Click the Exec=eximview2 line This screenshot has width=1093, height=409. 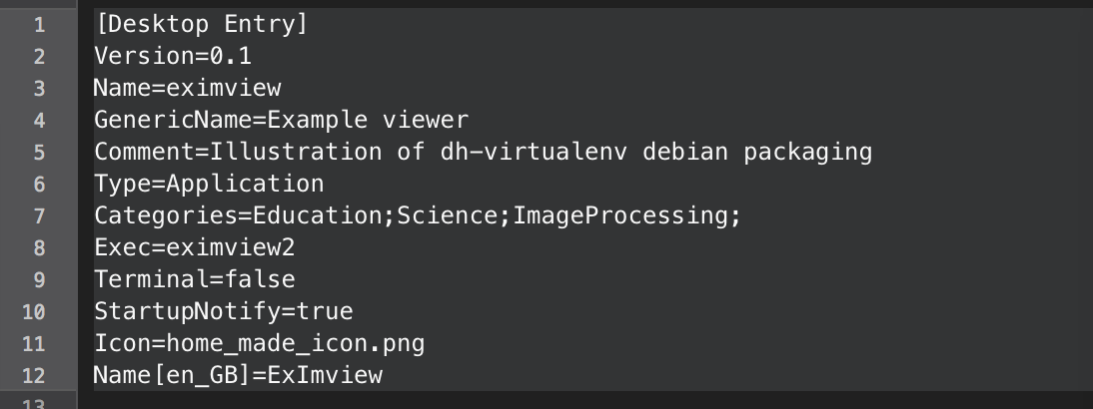point(194,247)
